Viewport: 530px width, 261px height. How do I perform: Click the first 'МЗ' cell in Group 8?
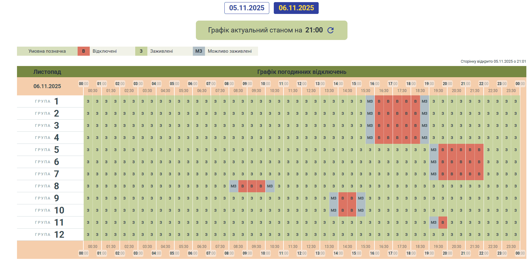click(x=233, y=186)
